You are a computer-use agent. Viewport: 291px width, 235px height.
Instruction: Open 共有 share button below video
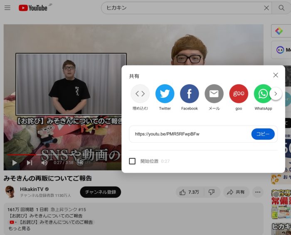(x=236, y=192)
